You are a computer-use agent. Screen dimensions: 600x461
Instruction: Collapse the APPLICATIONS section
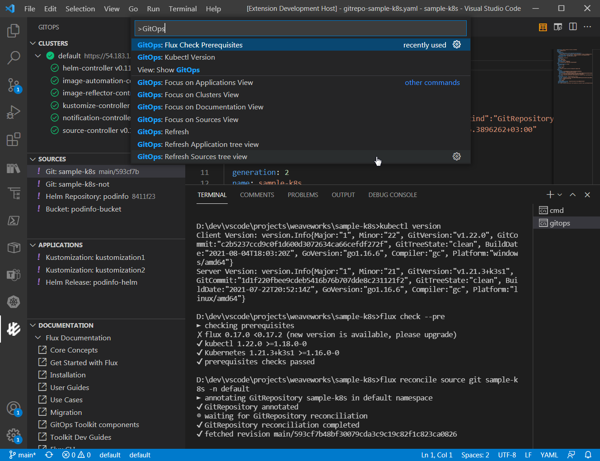point(32,245)
